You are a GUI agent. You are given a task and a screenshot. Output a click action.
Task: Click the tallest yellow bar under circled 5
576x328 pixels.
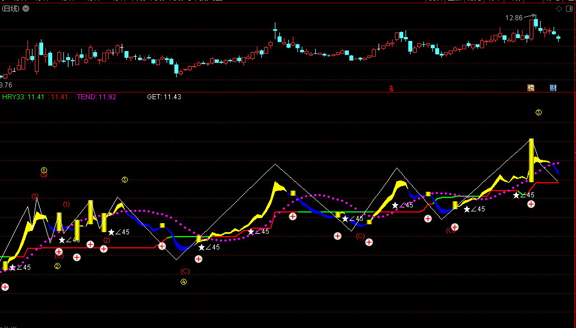[x=531, y=160]
